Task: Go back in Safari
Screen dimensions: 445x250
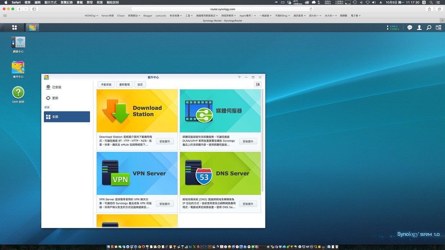Action: tap(20, 9)
